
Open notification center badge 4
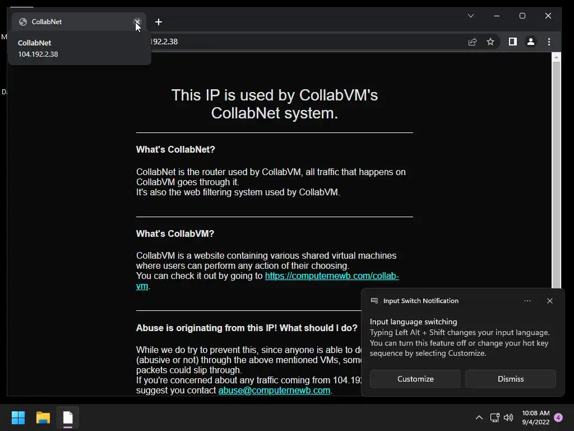click(558, 418)
